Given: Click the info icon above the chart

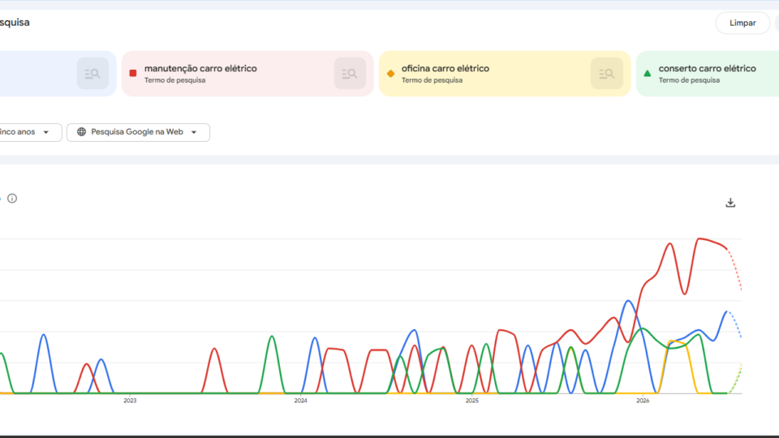Looking at the screenshot, I should point(12,199).
